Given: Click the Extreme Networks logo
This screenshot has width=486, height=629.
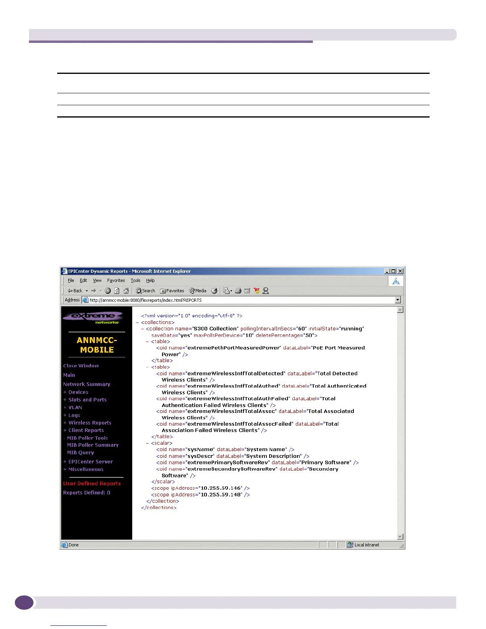Looking at the screenshot, I should [93, 318].
